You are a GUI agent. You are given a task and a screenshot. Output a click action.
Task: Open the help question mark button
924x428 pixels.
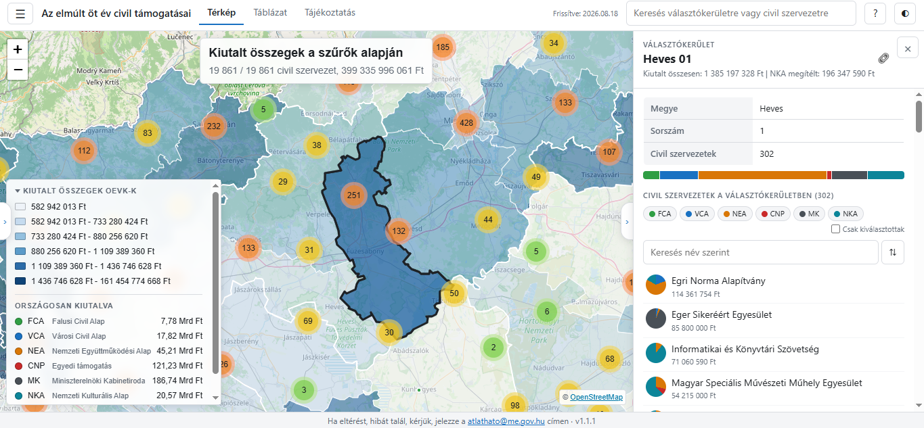[875, 14]
